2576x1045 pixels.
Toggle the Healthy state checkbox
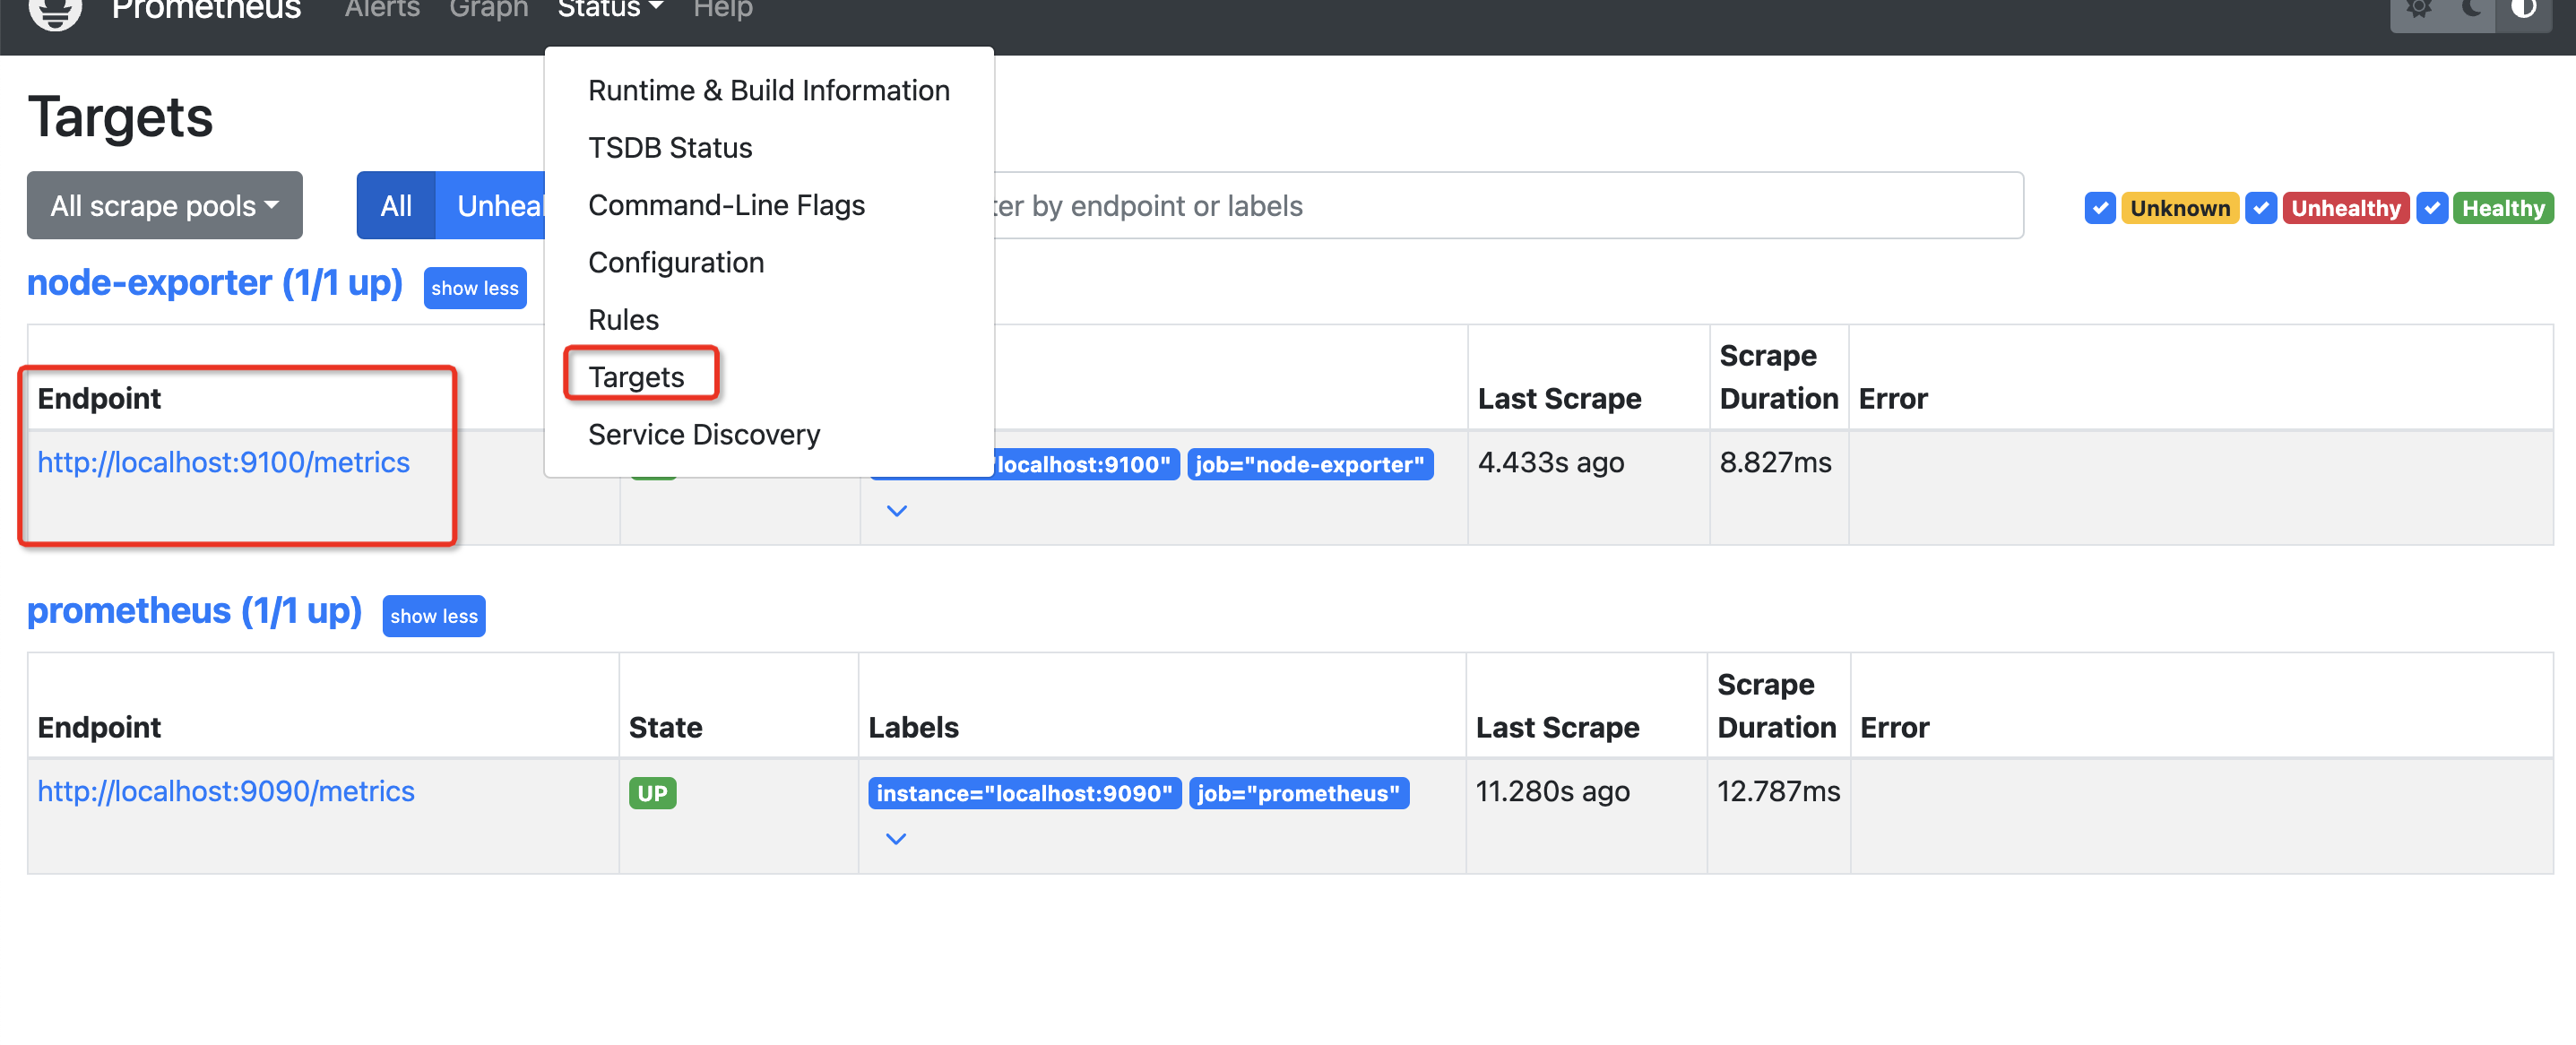point(2432,208)
